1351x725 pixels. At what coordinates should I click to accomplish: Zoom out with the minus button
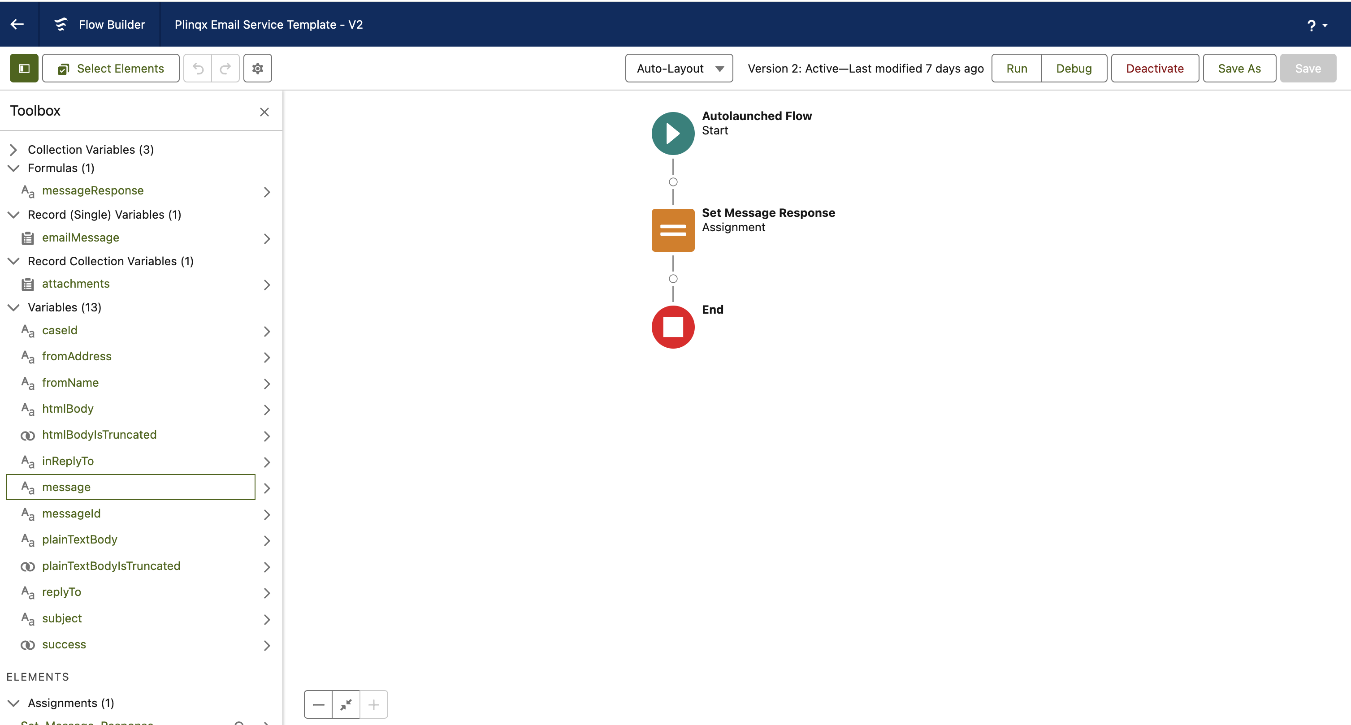coord(318,704)
